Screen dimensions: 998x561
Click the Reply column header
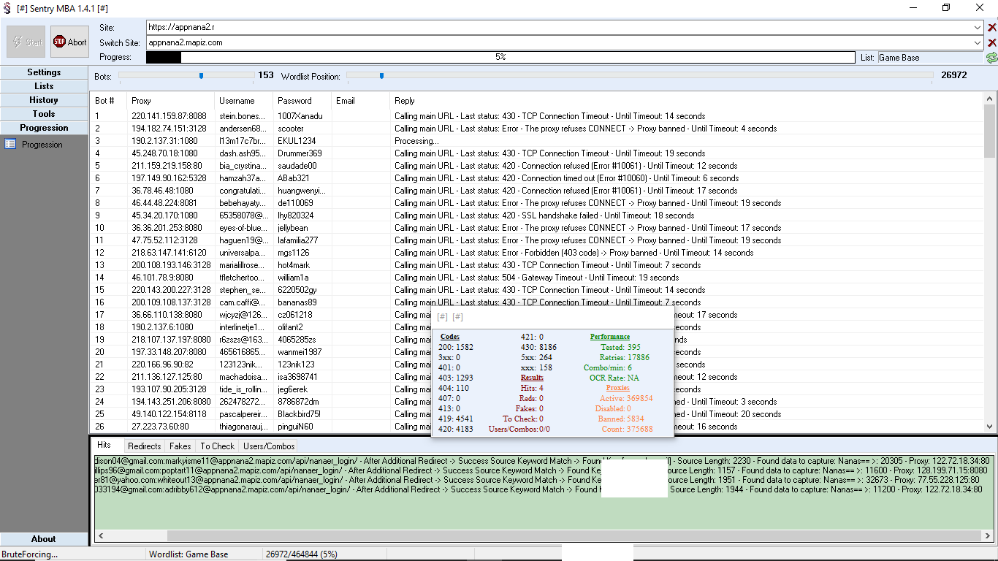pos(405,101)
